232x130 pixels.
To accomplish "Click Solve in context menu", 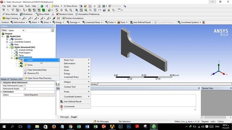I will [x=41, y=65].
